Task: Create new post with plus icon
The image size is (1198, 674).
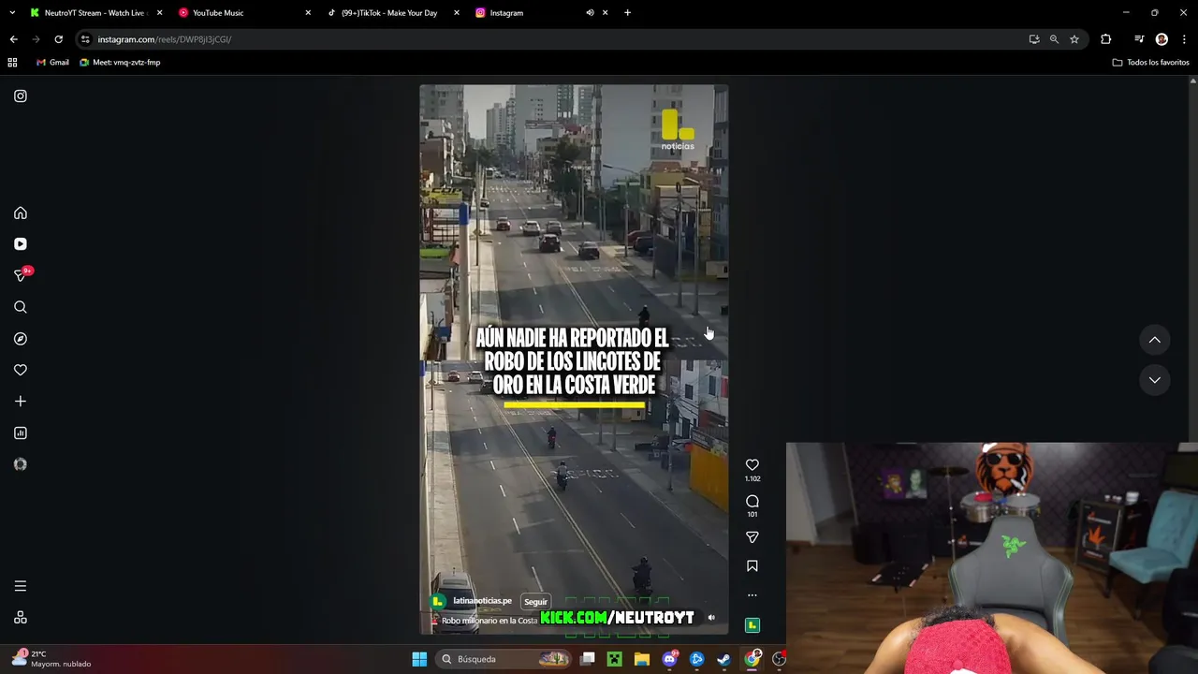Action: [21, 402]
